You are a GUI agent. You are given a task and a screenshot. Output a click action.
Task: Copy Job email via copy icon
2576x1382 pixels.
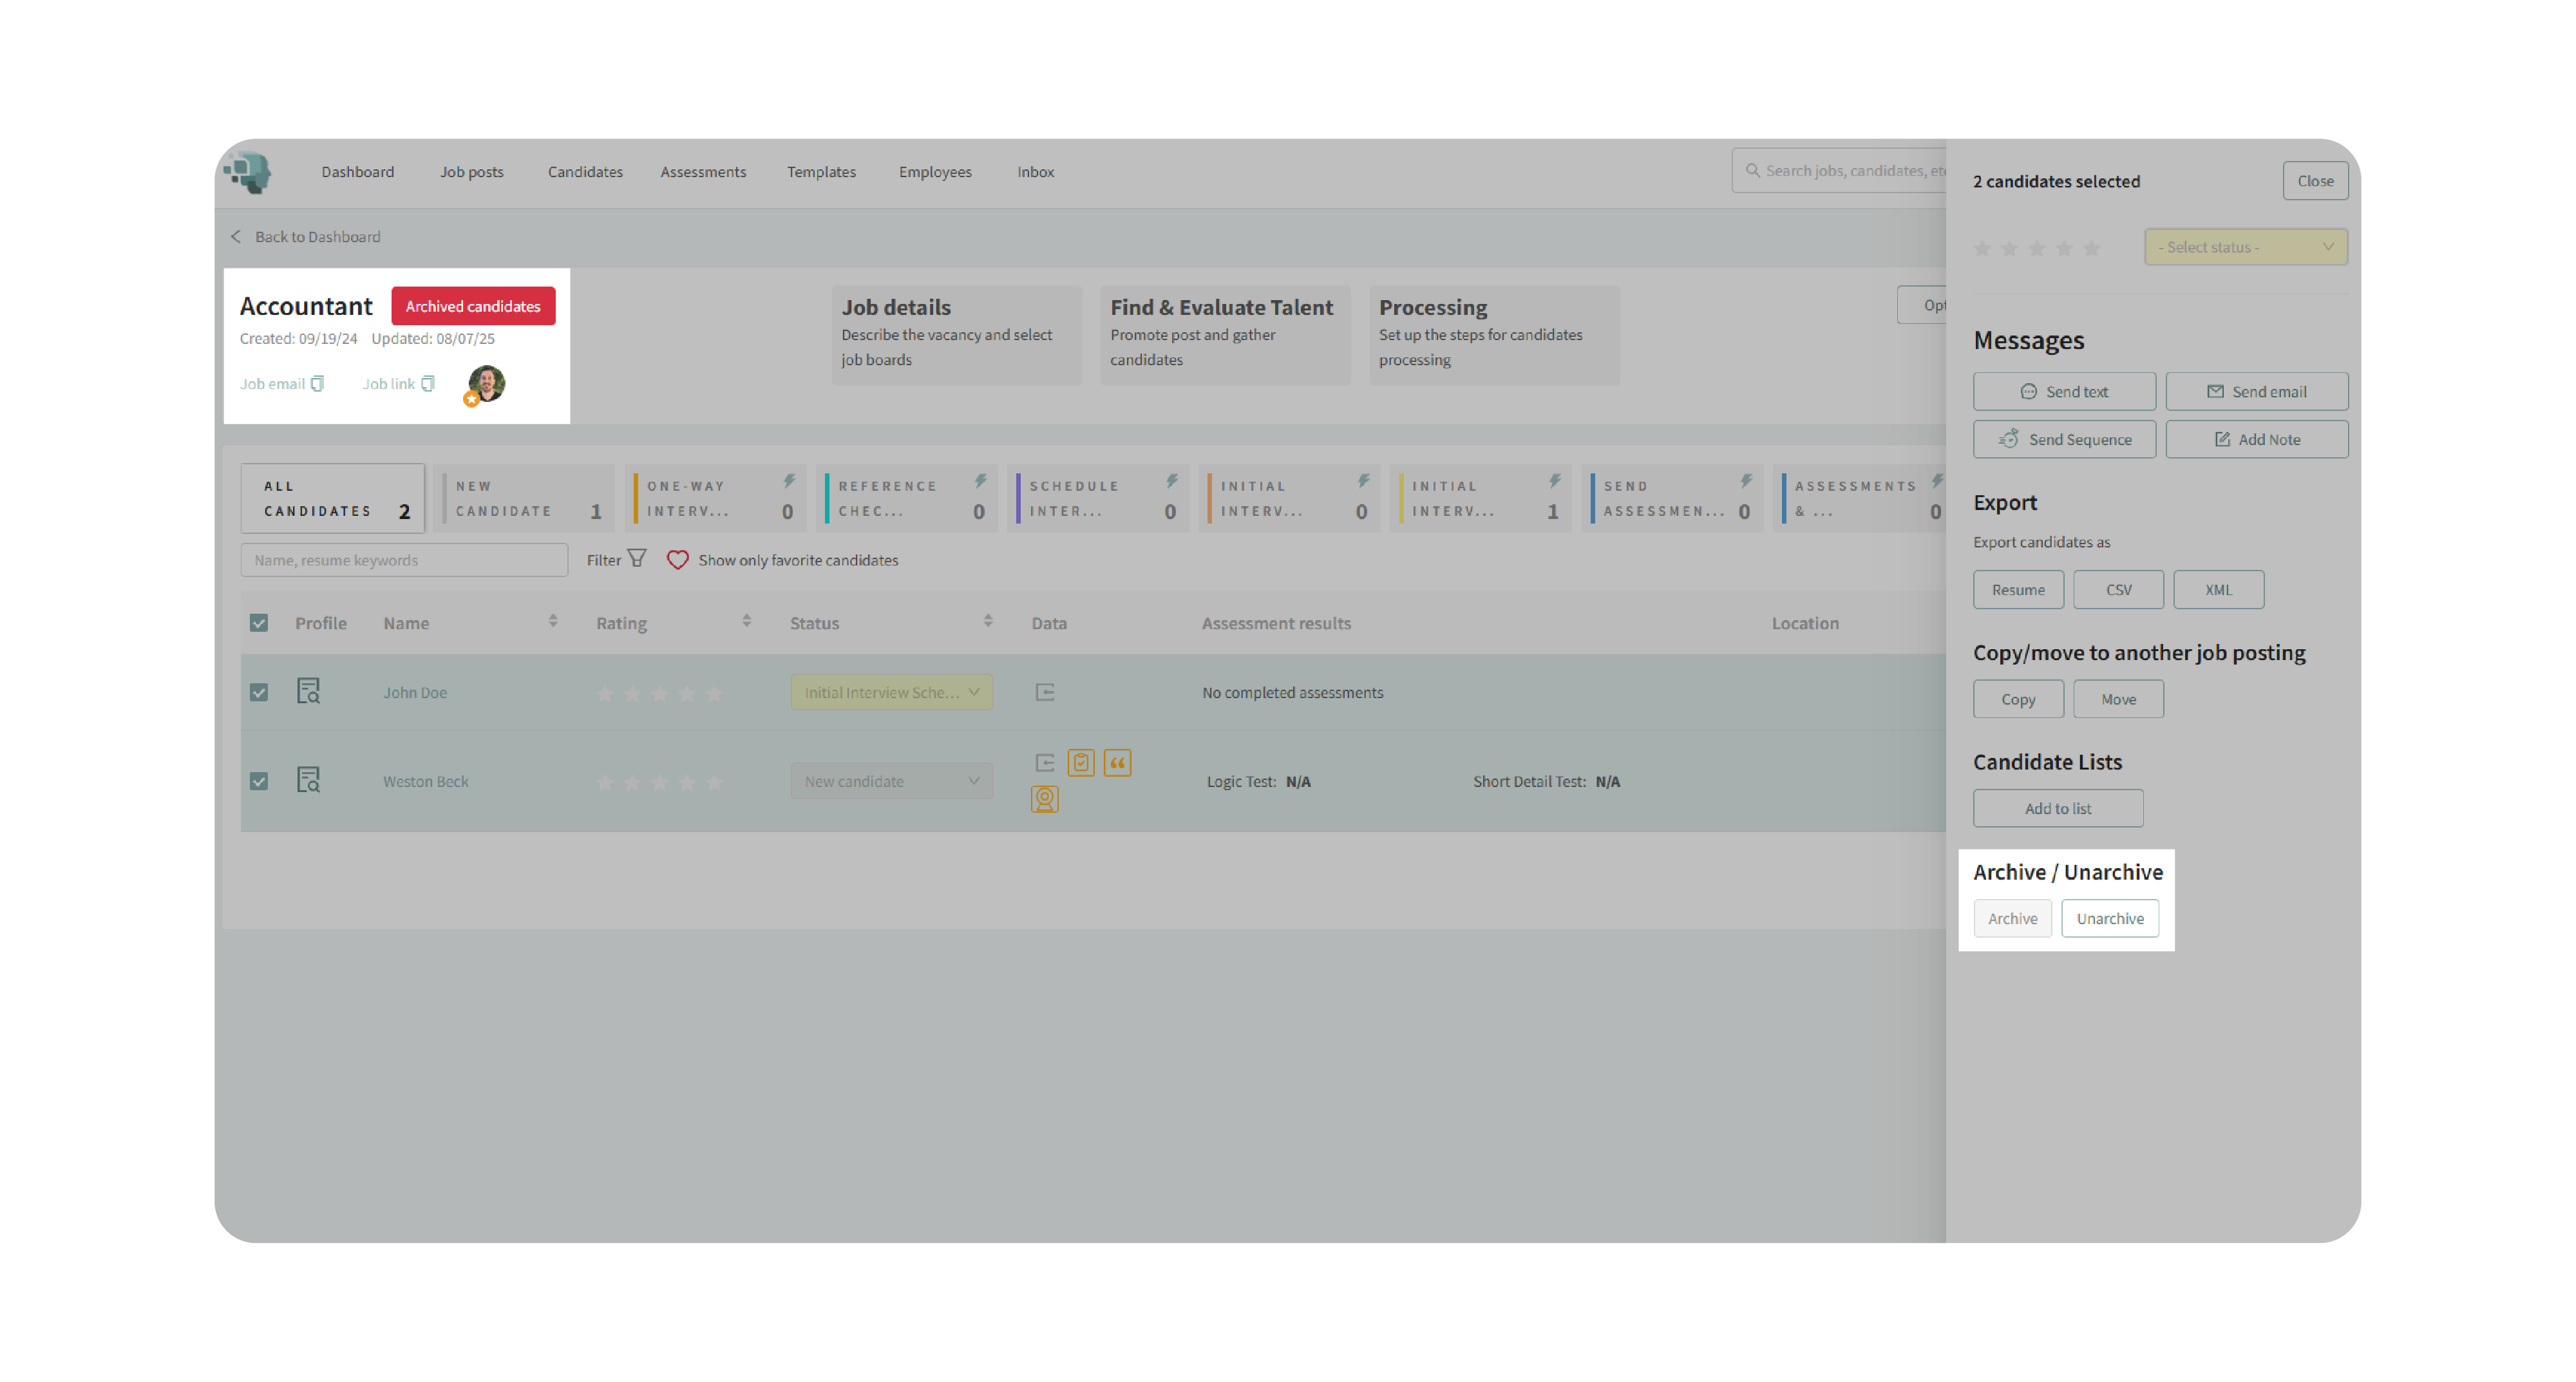pyautogui.click(x=317, y=384)
